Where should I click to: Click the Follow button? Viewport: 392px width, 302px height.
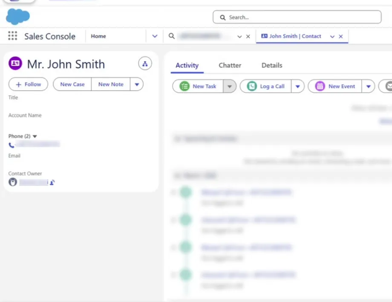pos(28,84)
